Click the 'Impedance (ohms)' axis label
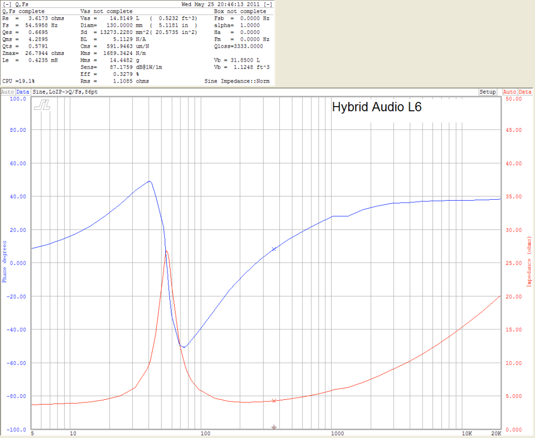535x438 pixels. pyautogui.click(x=529, y=262)
